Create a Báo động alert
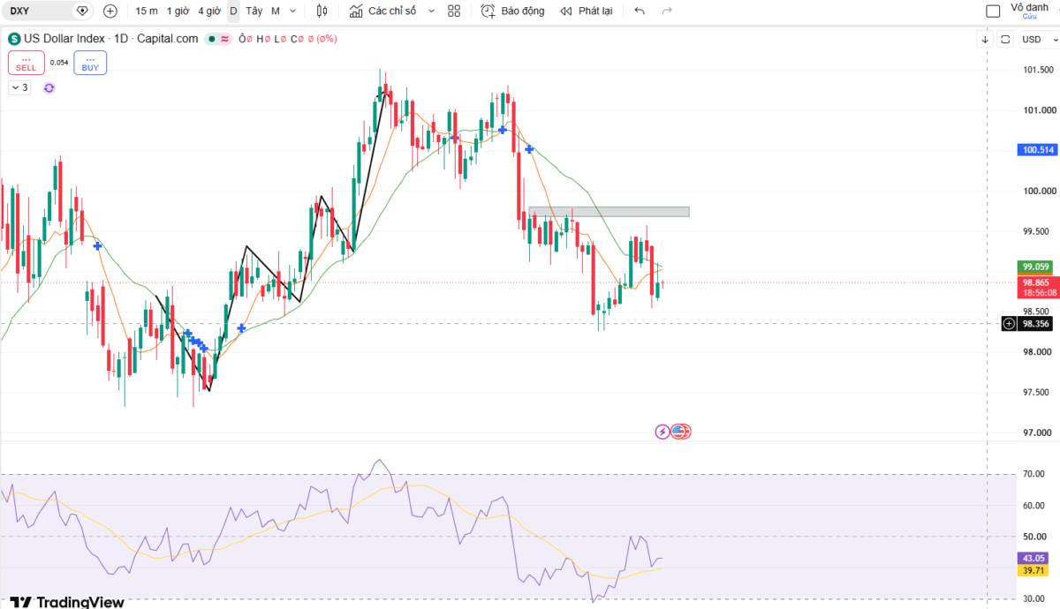The height and width of the screenshot is (609, 1060). 512,11
